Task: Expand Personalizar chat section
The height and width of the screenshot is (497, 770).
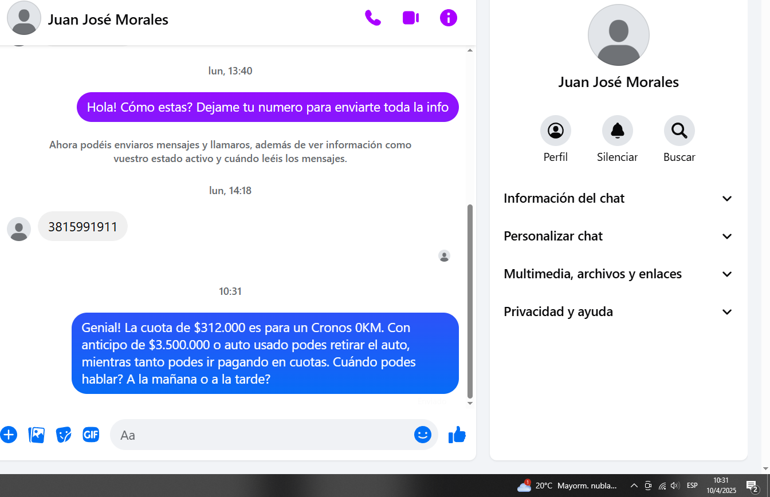Action: coord(619,236)
